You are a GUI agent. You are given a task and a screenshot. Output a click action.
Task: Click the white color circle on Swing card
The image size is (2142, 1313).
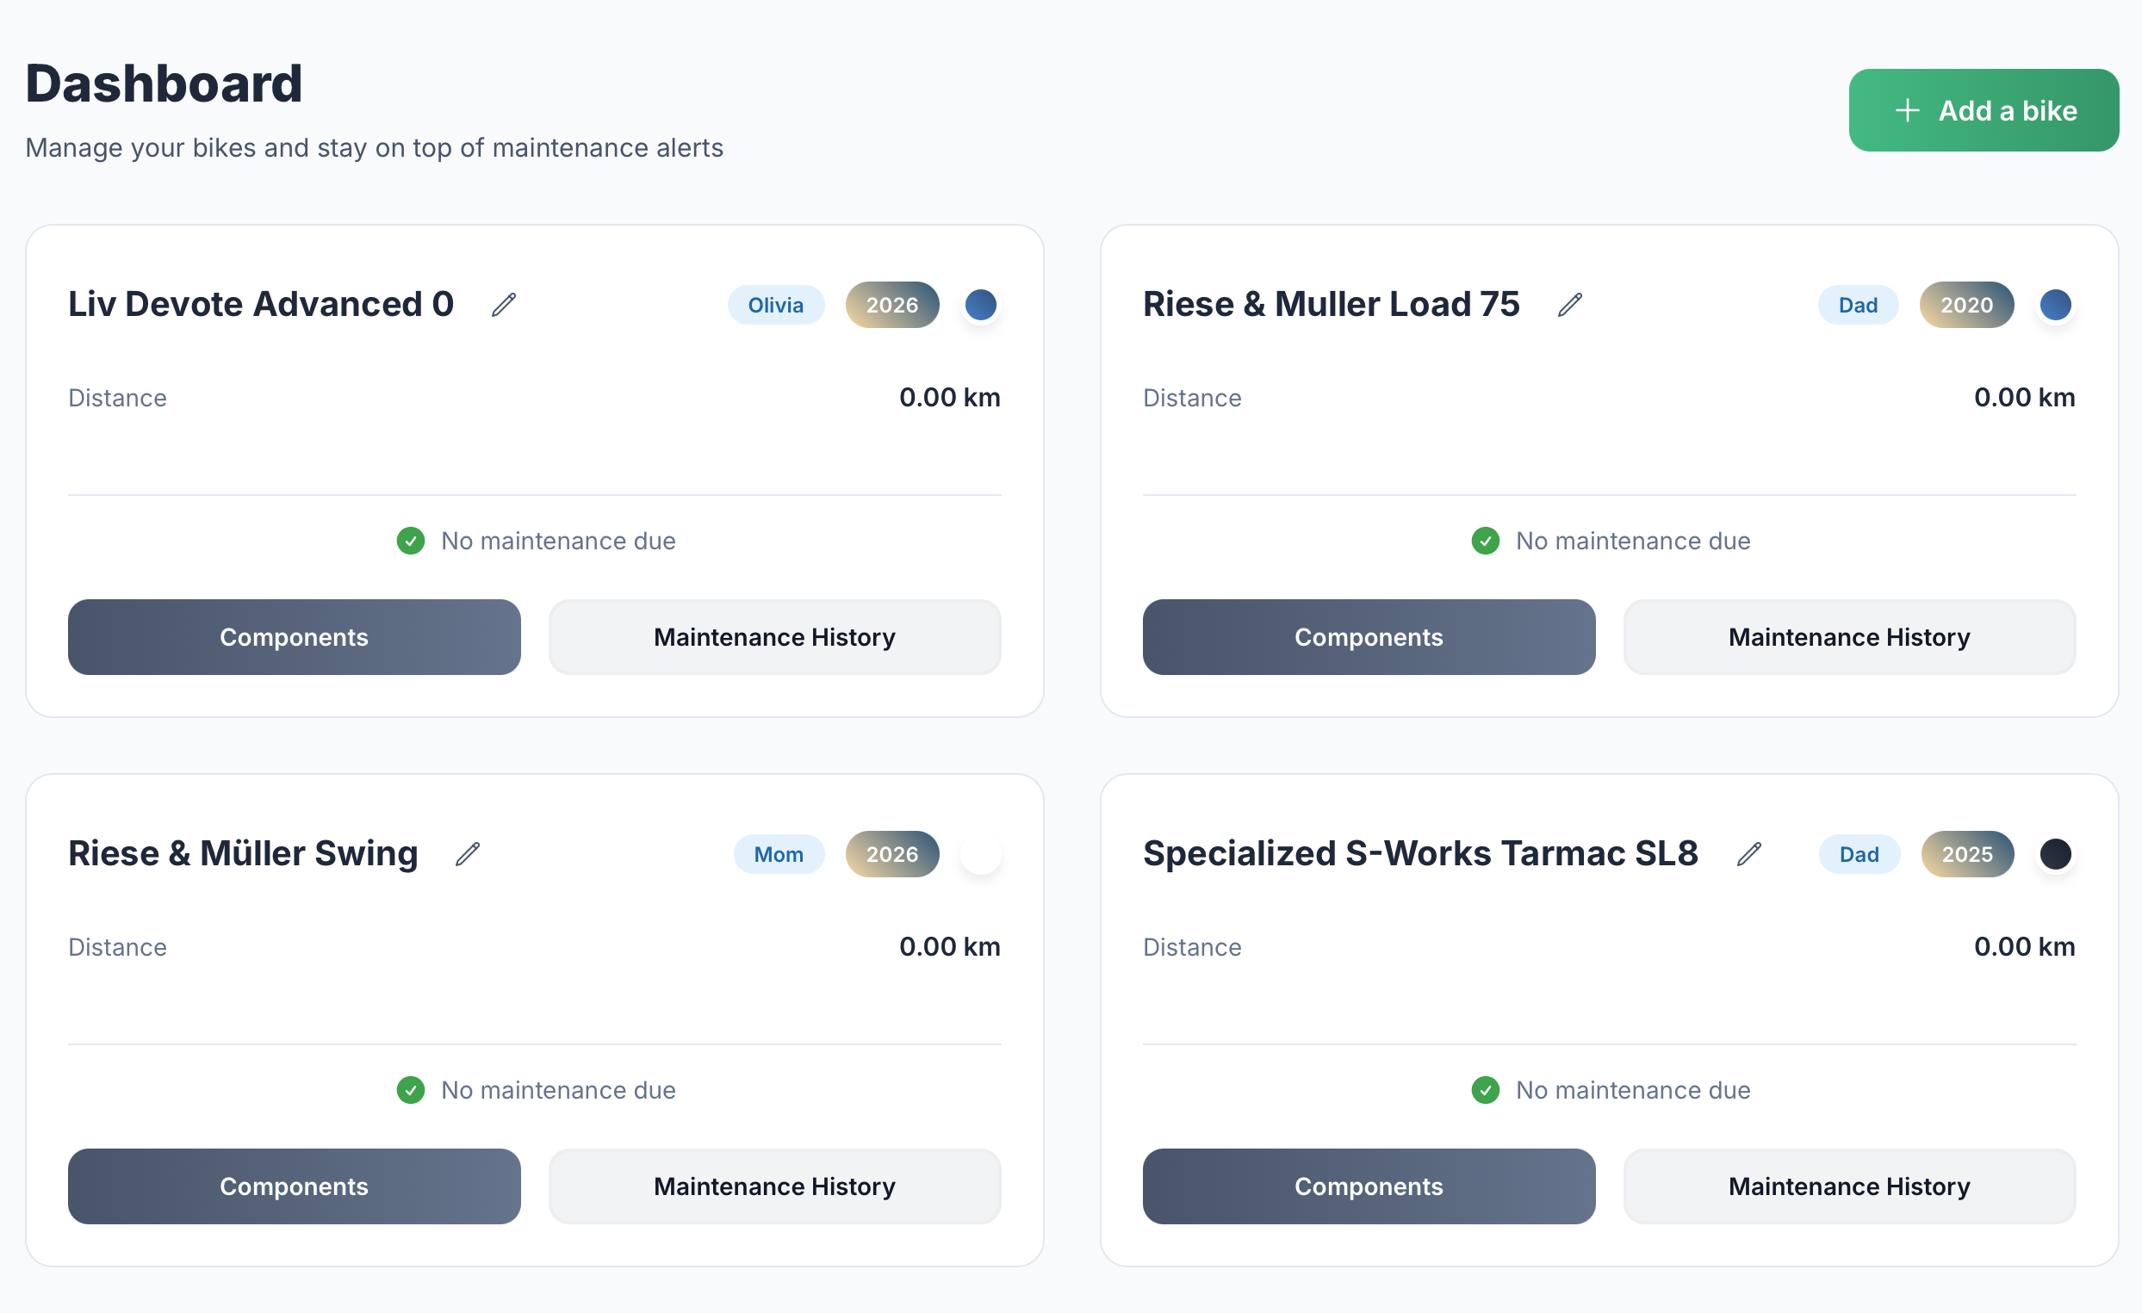[x=981, y=854]
